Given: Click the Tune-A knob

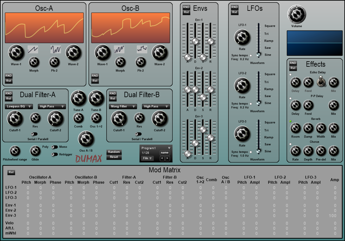Looking at the screenshot, I should tap(78, 98).
